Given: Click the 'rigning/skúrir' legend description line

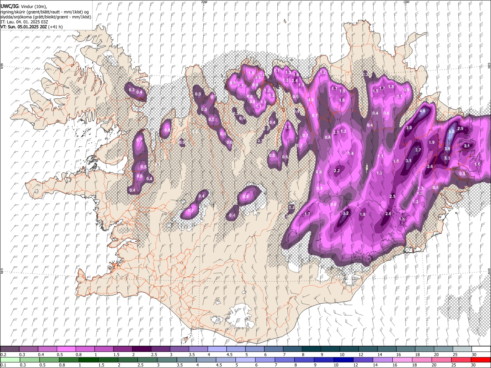Looking at the screenshot, I should [44, 12].
